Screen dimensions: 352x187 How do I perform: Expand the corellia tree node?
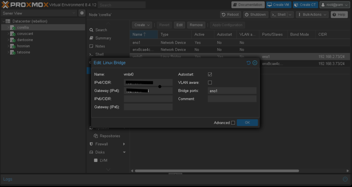pyautogui.click(x=8, y=27)
